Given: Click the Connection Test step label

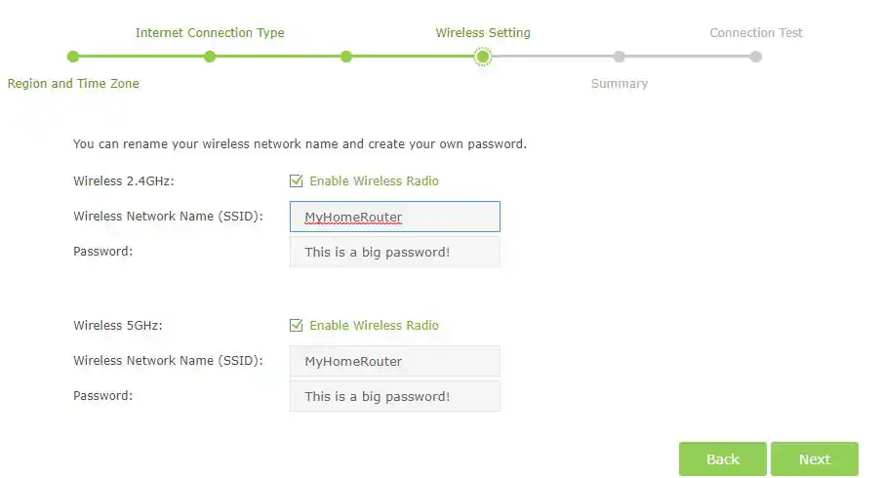Looking at the screenshot, I should coord(756,33).
